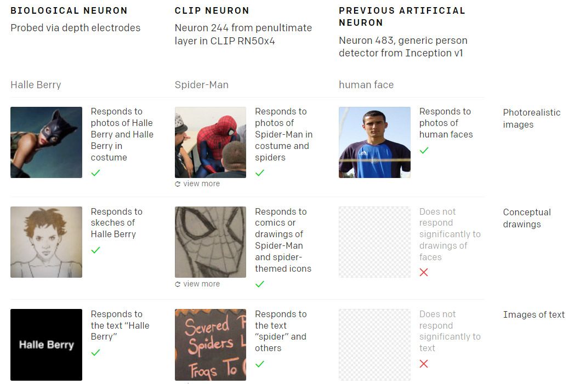The height and width of the screenshot is (384, 574).
Task: Click the white-on-black "Halle Berry" text image
Action: [x=46, y=345]
